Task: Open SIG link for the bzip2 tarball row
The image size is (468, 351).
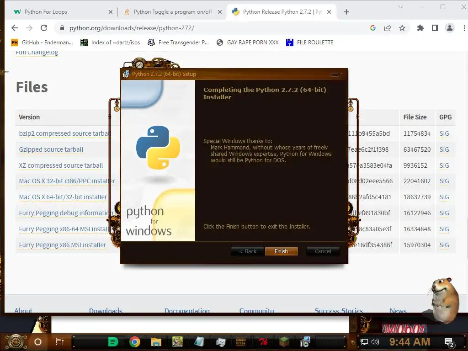Action: 444,133
